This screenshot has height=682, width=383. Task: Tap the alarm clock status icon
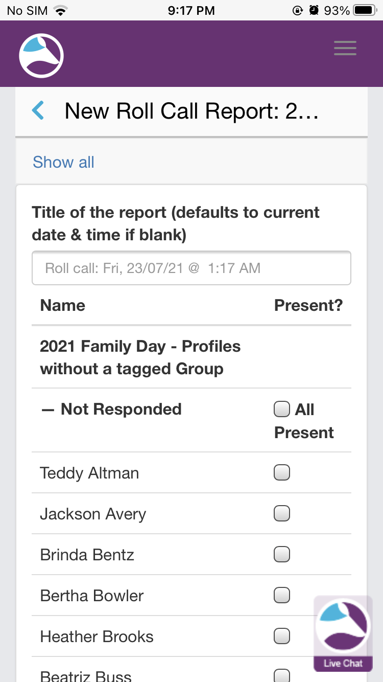click(314, 10)
